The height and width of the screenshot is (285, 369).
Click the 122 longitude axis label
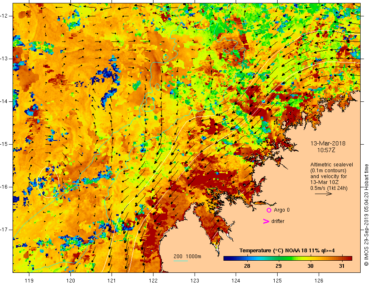(x=153, y=280)
